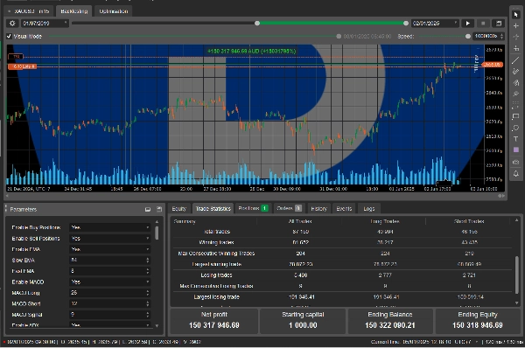Adjust the Fast EMA stepper arrows
Screen dimensions: 525x348
coord(148,271)
